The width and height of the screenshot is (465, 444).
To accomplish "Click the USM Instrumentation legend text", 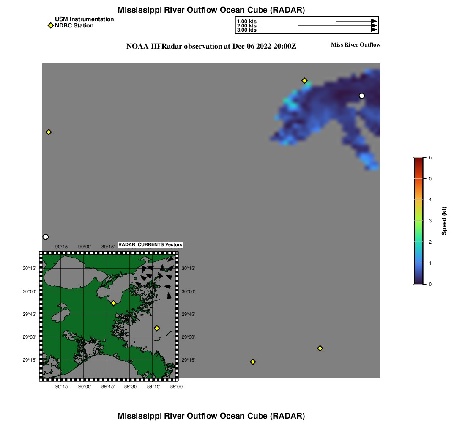I will click(x=84, y=19).
